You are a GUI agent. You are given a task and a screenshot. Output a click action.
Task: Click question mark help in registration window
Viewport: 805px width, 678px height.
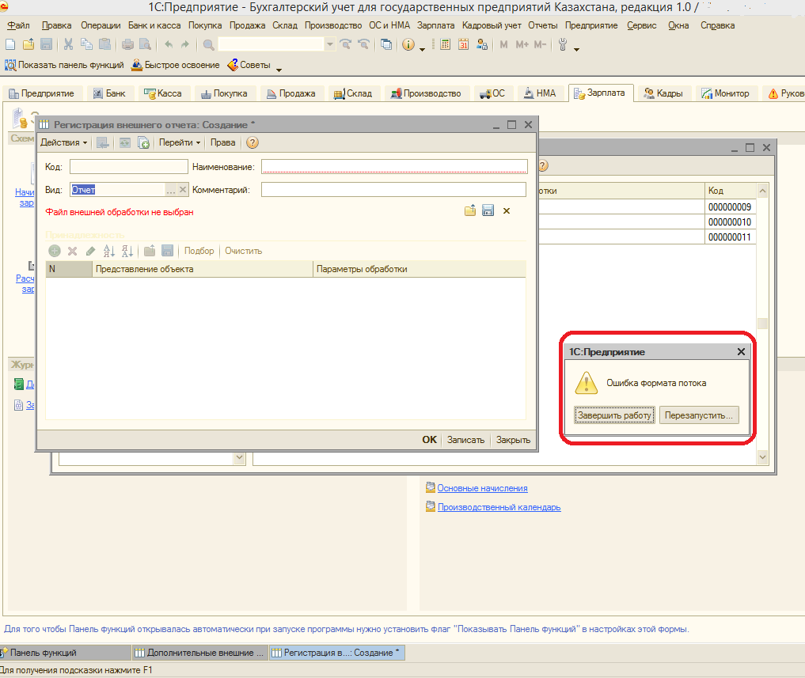(x=253, y=143)
